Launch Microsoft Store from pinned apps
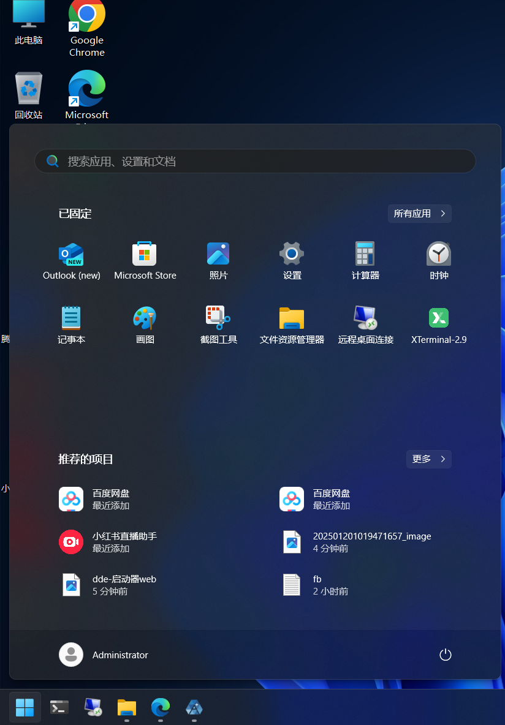The width and height of the screenshot is (505, 725). [x=145, y=261]
